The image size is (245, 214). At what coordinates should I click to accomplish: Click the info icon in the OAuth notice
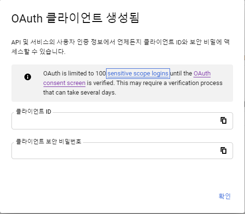click(28, 77)
